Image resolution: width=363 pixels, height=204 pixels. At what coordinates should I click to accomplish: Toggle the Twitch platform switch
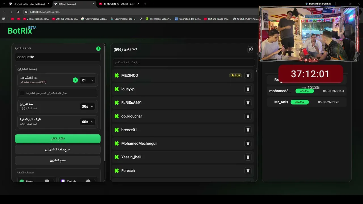click(90, 181)
